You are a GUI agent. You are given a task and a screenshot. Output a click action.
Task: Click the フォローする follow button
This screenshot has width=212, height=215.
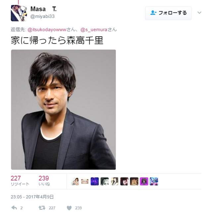click(x=168, y=13)
